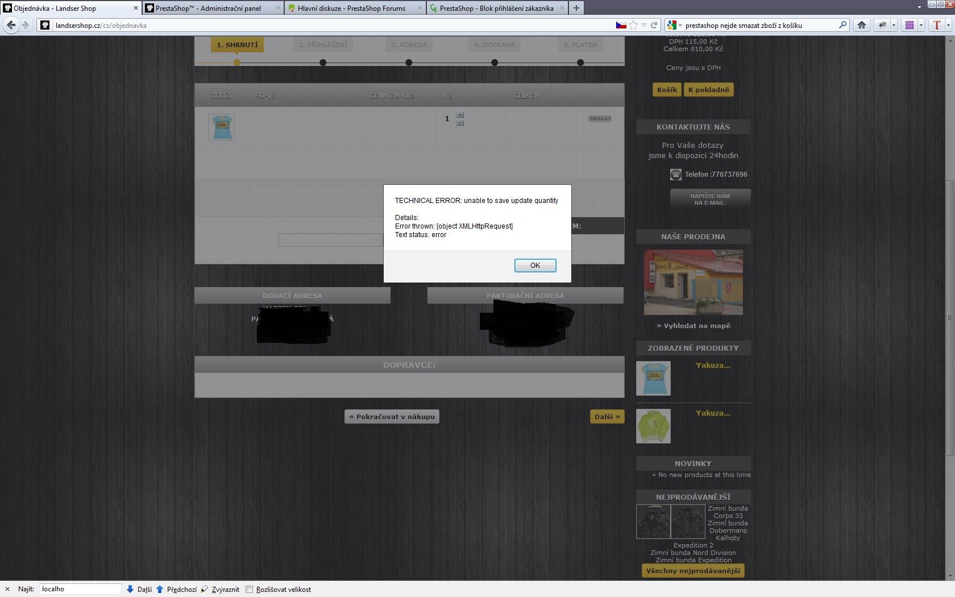Toggle Zvýraznit highlight all in find bar
955x597 pixels.
(220, 590)
